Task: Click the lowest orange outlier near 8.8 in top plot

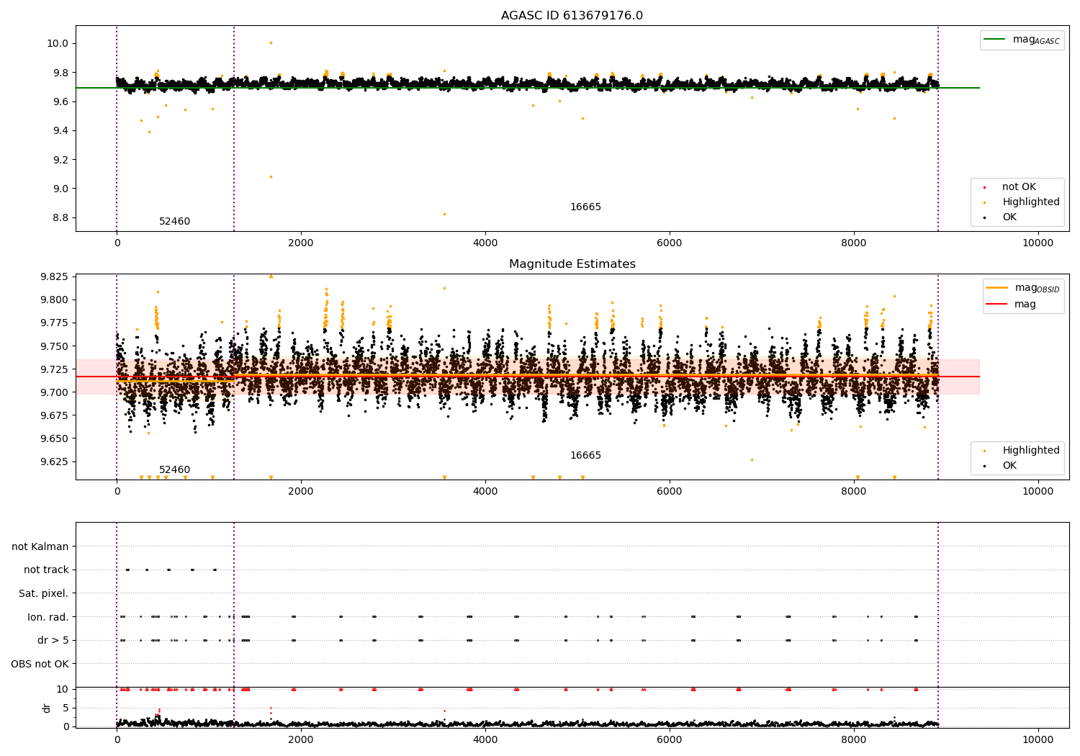Action: coord(444,214)
